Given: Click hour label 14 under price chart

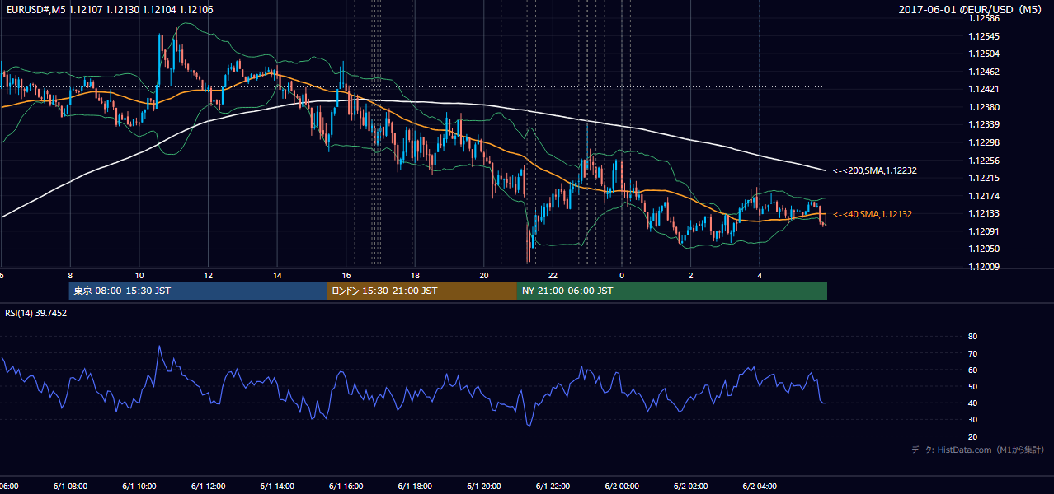Looking at the screenshot, I should [x=277, y=275].
